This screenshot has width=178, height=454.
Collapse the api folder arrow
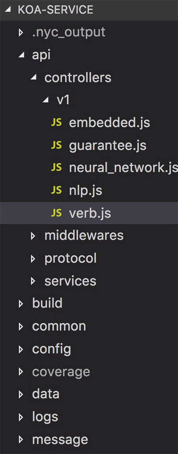tap(21, 55)
